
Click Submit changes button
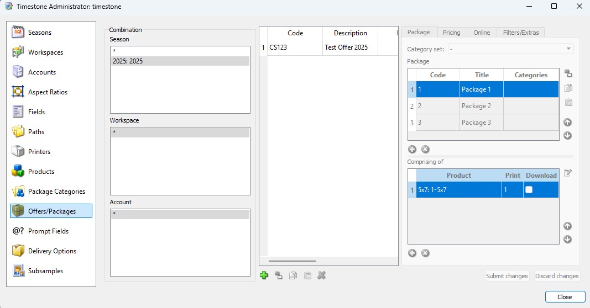click(x=507, y=276)
